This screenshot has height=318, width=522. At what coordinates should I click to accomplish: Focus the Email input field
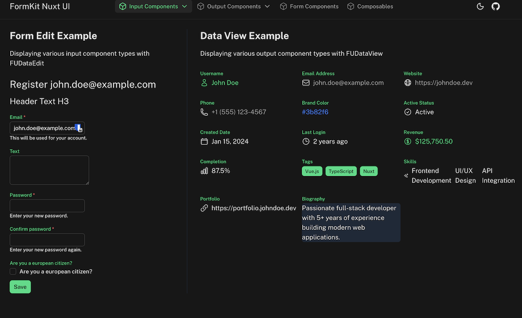point(47,128)
